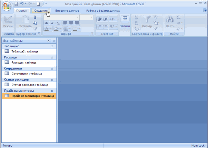The image size is (208, 148).
Task: Click the sort ascending А-Я icon
Action: coord(137,17)
